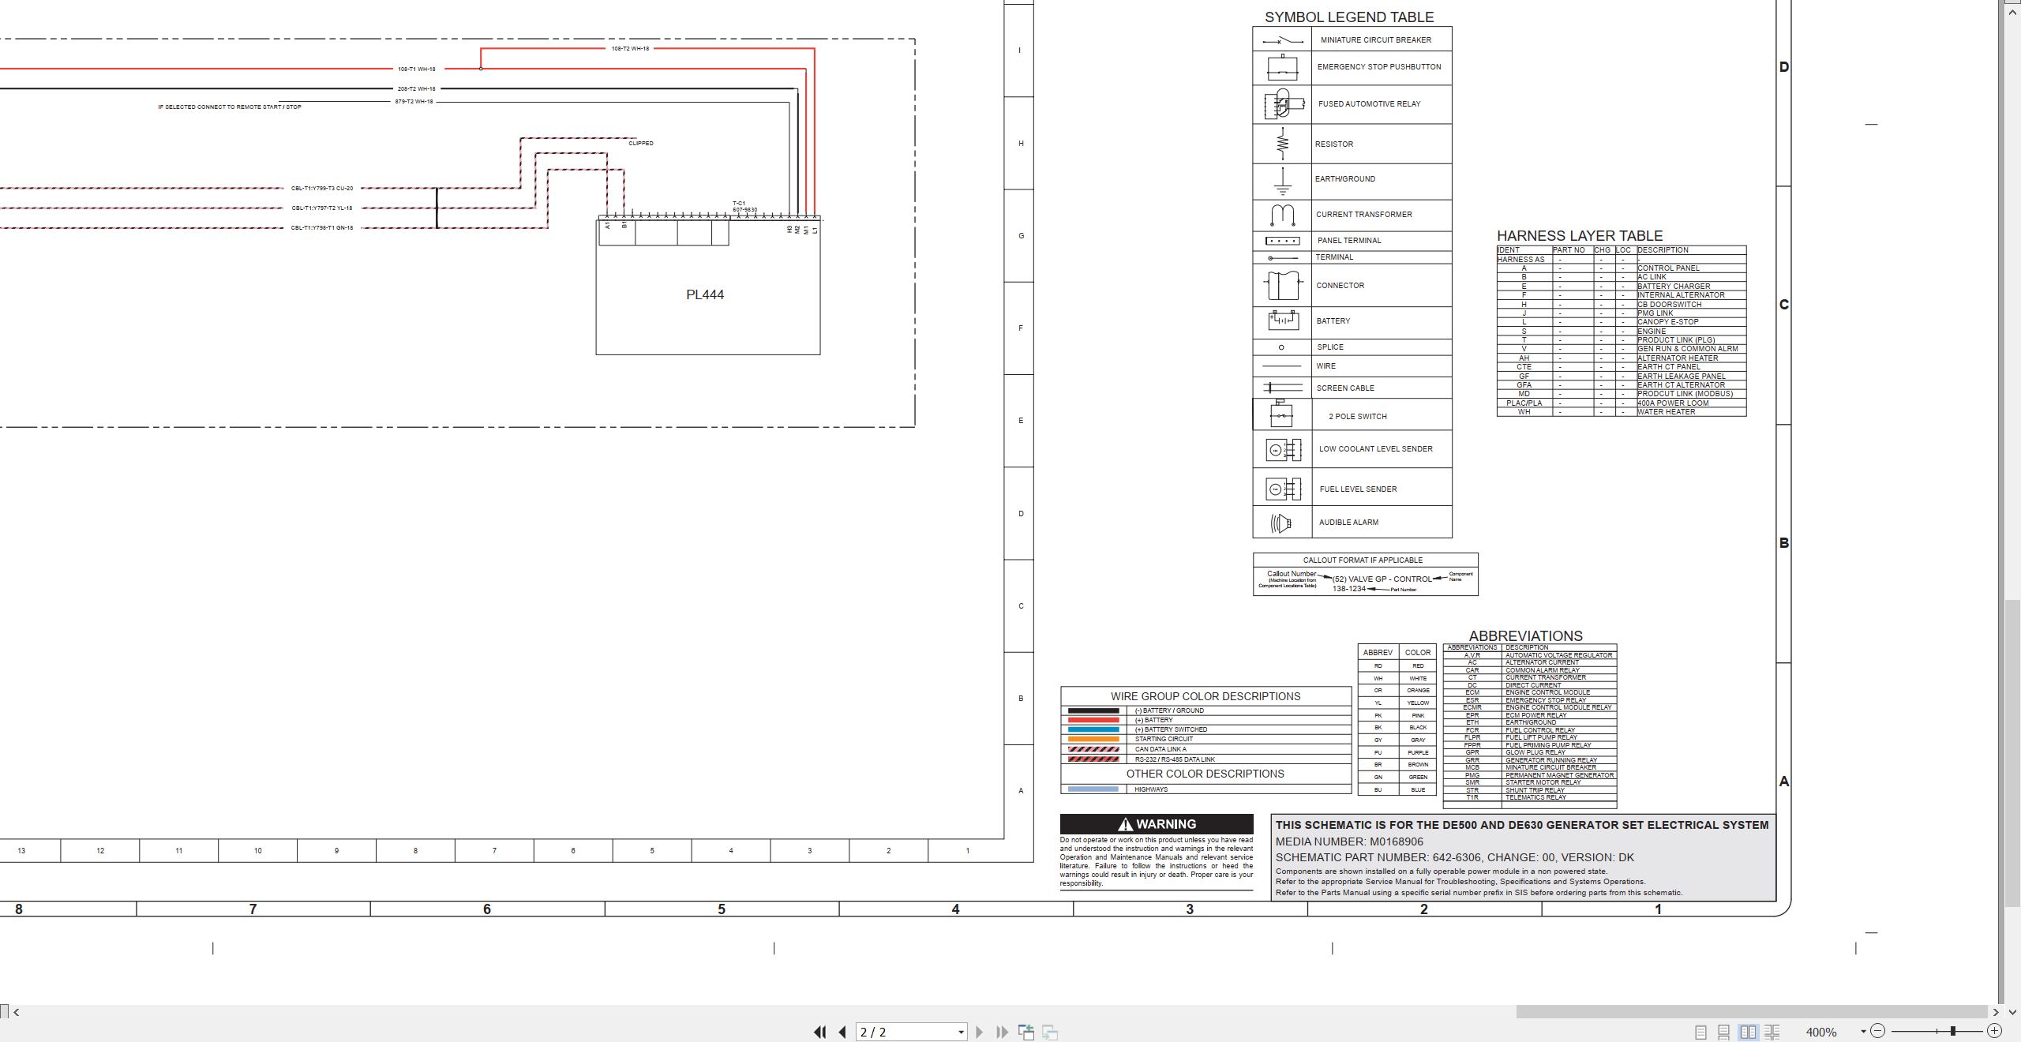This screenshot has height=1042, width=2021.
Task: Click the CURRENT TRANSFORMER symbol
Action: [x=1282, y=216]
